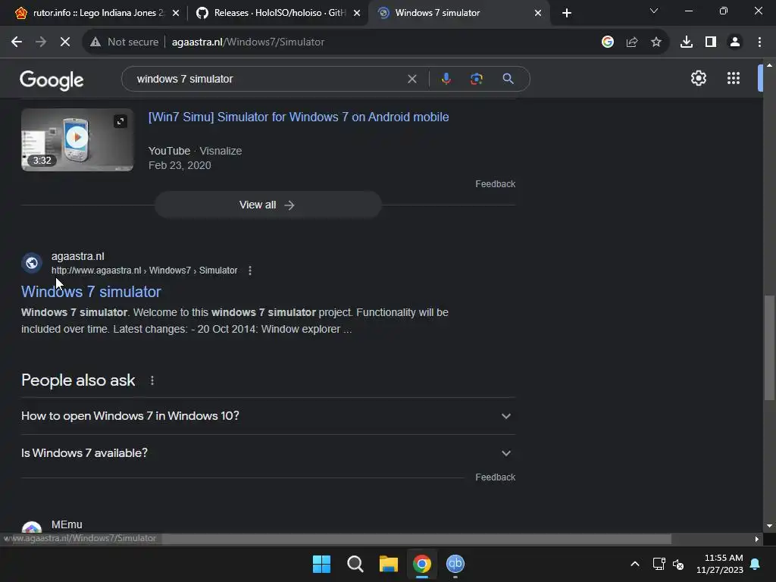Share this page icon

[x=631, y=42]
